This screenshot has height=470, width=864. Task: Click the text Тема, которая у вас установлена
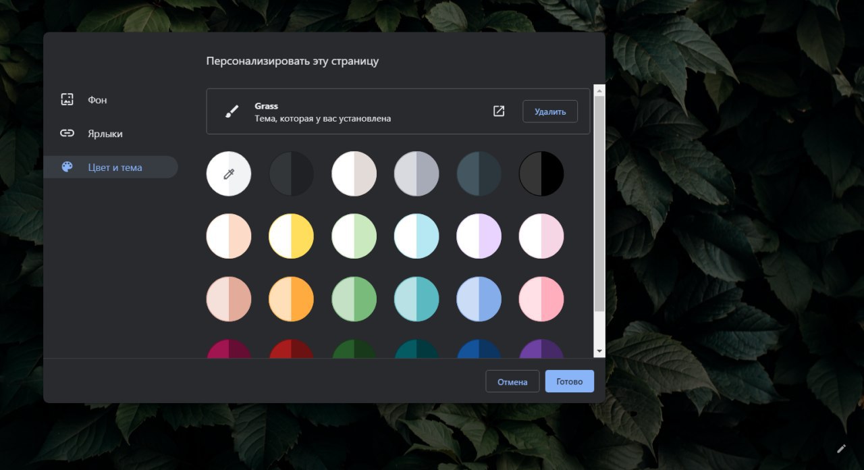[323, 118]
